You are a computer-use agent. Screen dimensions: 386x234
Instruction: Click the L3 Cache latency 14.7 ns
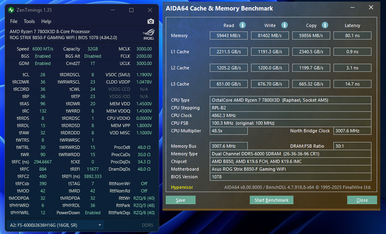[352, 84]
